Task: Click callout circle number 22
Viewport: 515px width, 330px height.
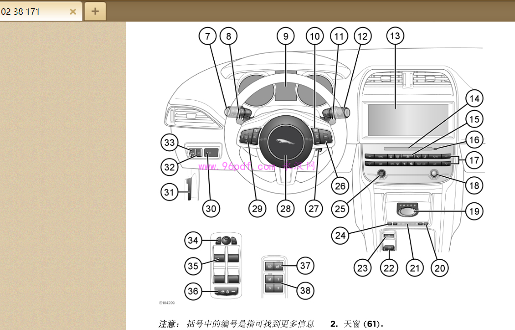Action: click(389, 268)
